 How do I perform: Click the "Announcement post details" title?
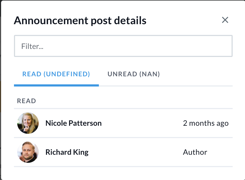80,20
